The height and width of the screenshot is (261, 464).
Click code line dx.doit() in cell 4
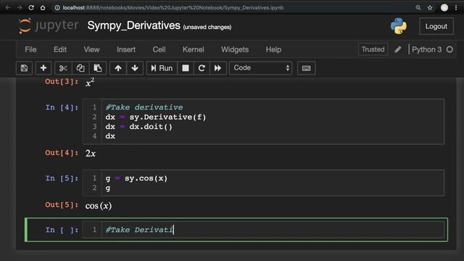tap(138, 127)
